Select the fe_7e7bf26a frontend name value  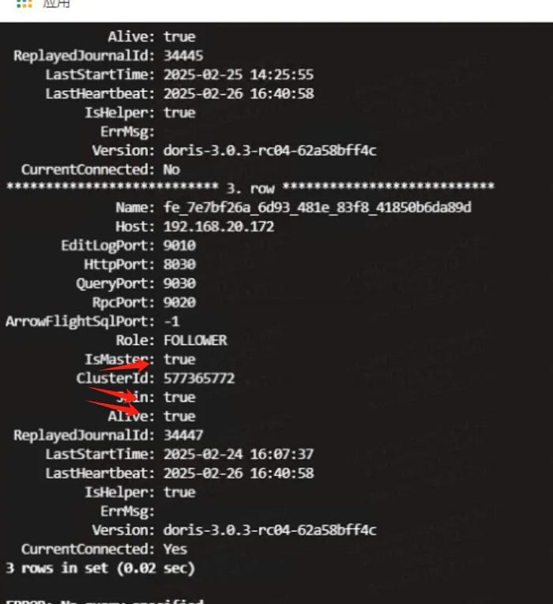[x=317, y=207]
